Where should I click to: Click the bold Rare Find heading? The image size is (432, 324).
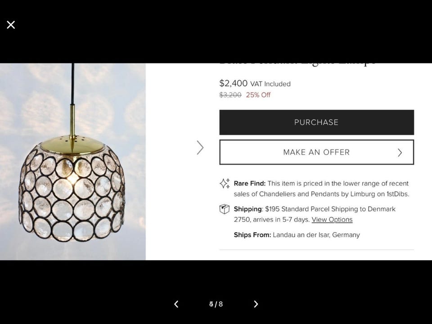point(250,184)
